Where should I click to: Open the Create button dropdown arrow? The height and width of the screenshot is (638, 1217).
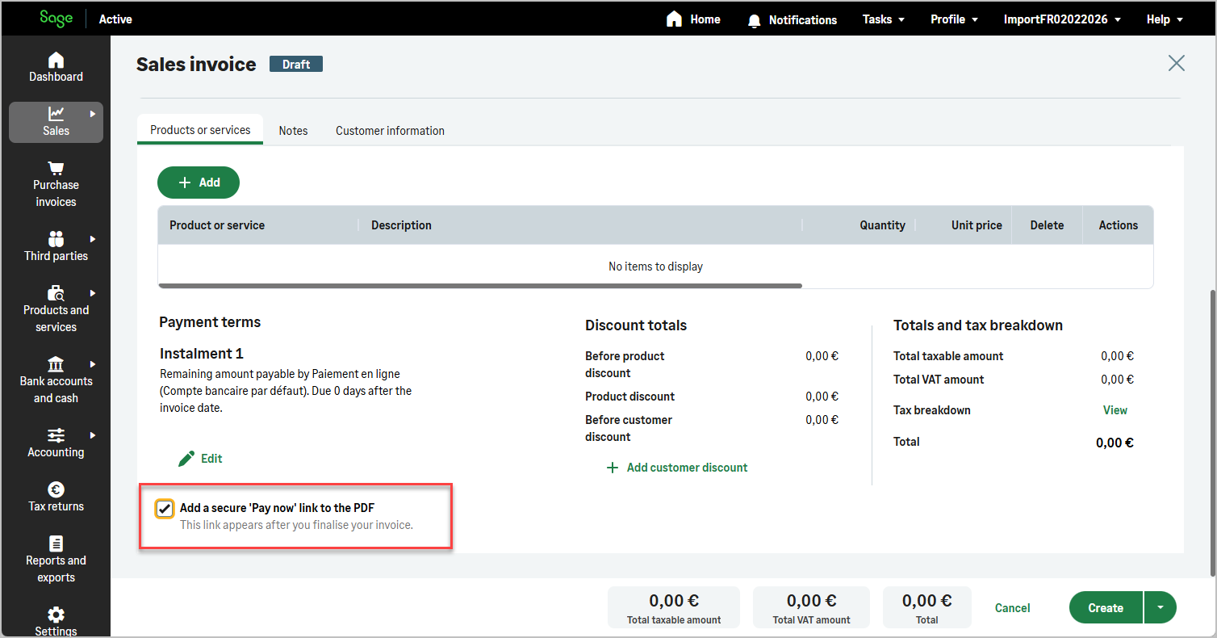1161,607
